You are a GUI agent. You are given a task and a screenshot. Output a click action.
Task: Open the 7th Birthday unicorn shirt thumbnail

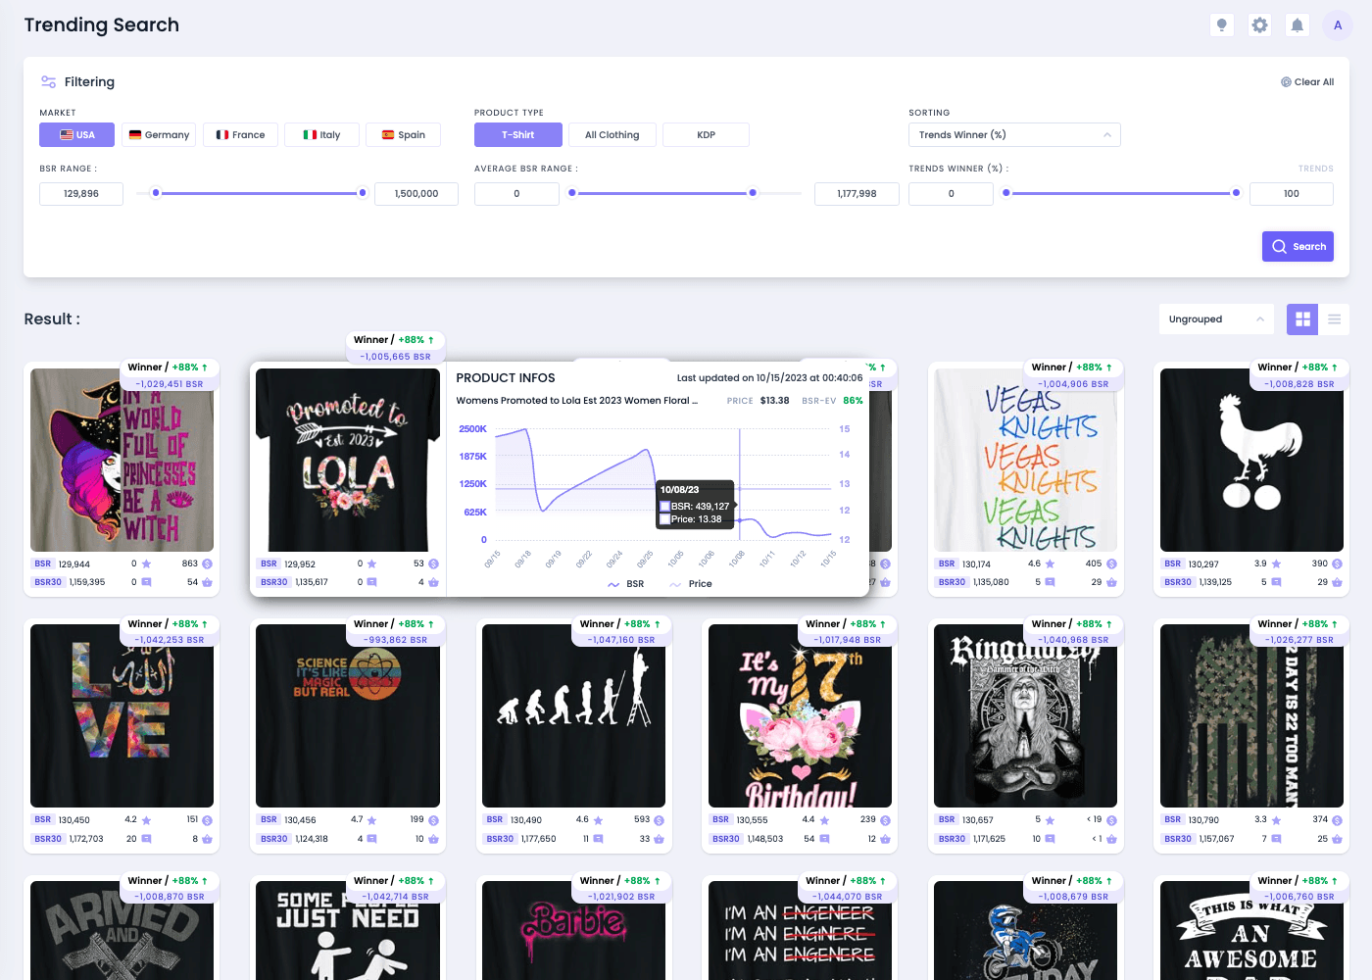tap(800, 716)
